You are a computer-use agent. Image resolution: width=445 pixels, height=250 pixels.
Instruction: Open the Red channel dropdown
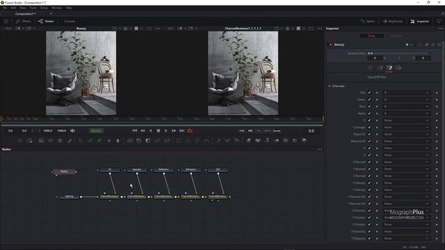pyautogui.click(x=406, y=92)
